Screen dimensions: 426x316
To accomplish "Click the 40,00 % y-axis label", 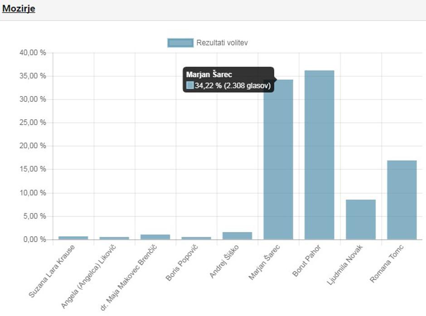I will tap(33, 53).
